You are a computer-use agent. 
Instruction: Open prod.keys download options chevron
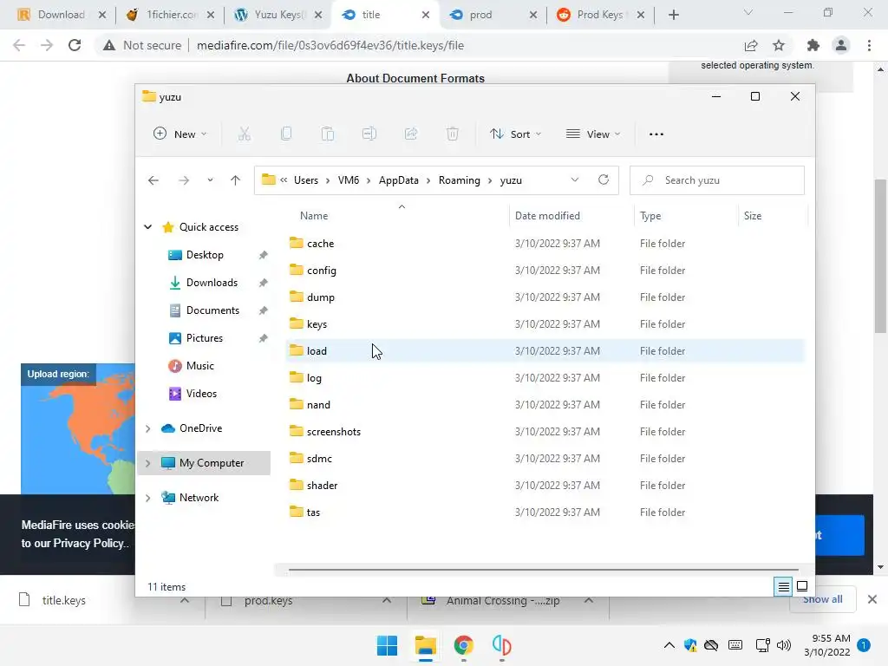(x=387, y=600)
